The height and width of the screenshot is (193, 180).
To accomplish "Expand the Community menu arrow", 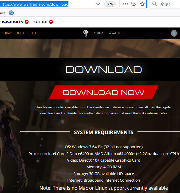I will tap(26, 22).
